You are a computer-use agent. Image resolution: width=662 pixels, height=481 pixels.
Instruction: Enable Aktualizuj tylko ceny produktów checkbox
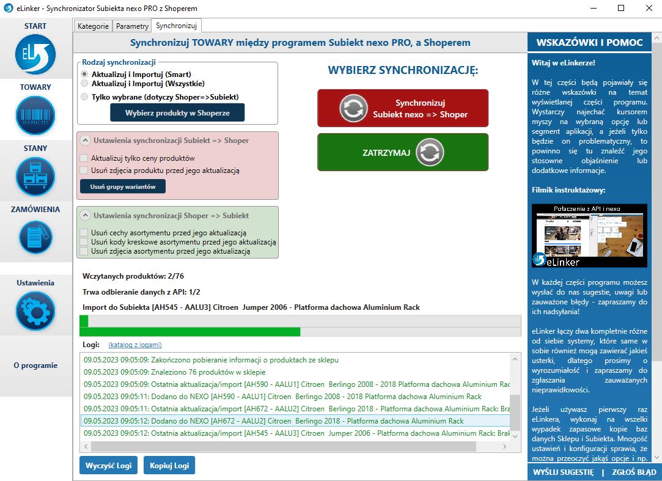[84, 158]
